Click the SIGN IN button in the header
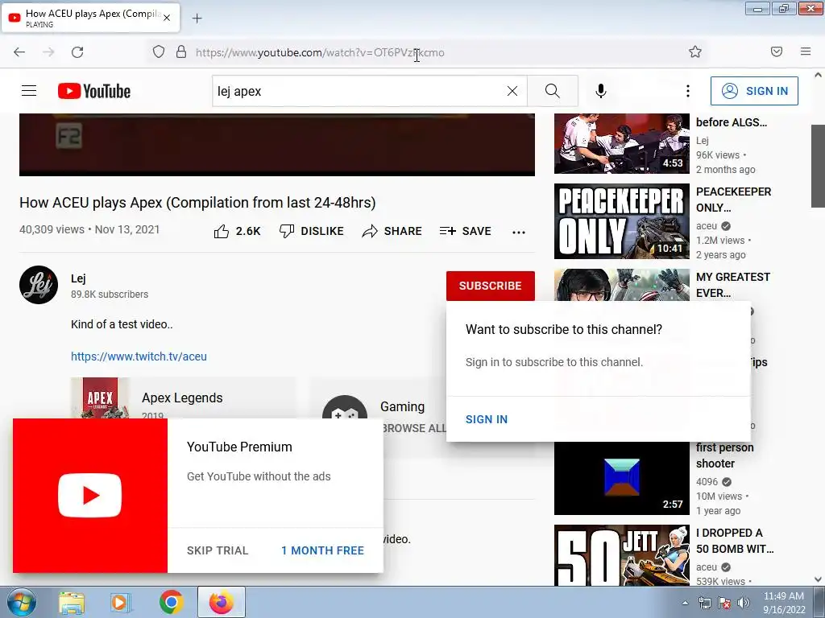 [x=754, y=91]
